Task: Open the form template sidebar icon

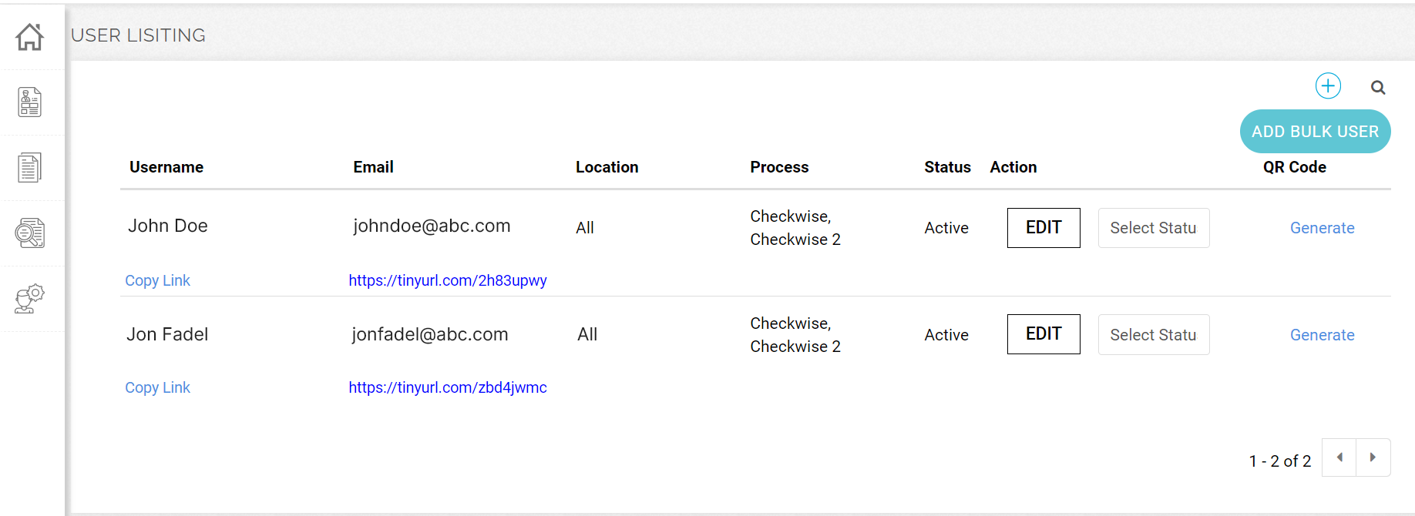Action: tap(30, 102)
